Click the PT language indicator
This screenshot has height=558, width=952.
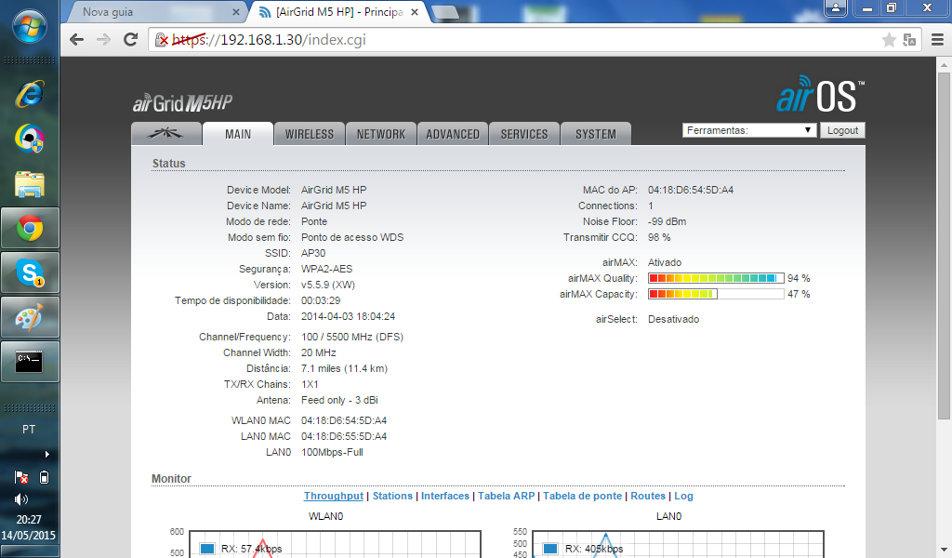[29, 430]
